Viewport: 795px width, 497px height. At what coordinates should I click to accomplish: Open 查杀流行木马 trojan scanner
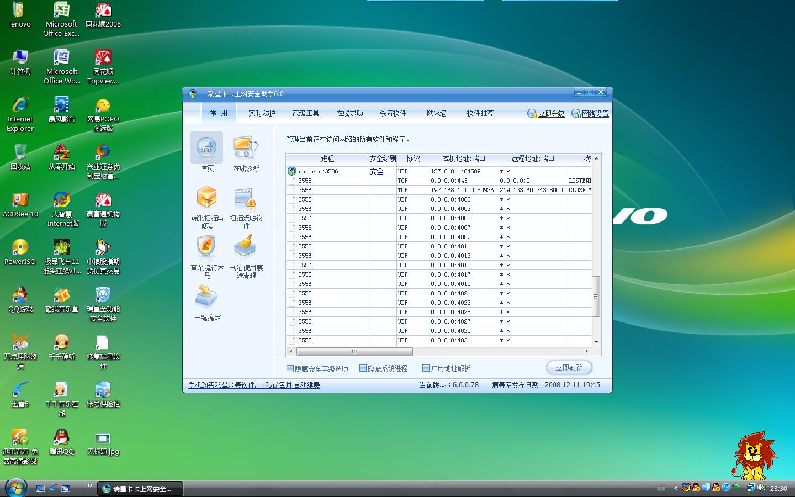207,248
